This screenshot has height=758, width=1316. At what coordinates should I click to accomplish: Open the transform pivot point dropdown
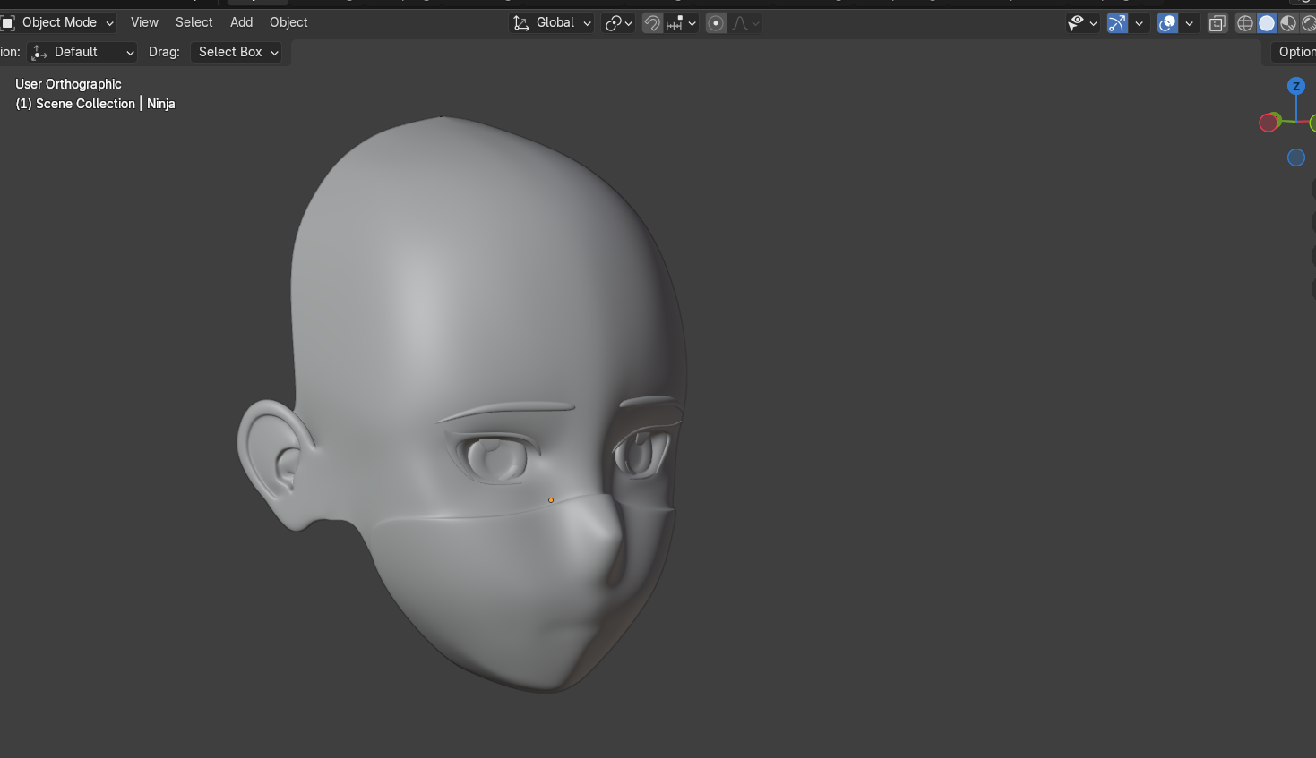coord(618,23)
